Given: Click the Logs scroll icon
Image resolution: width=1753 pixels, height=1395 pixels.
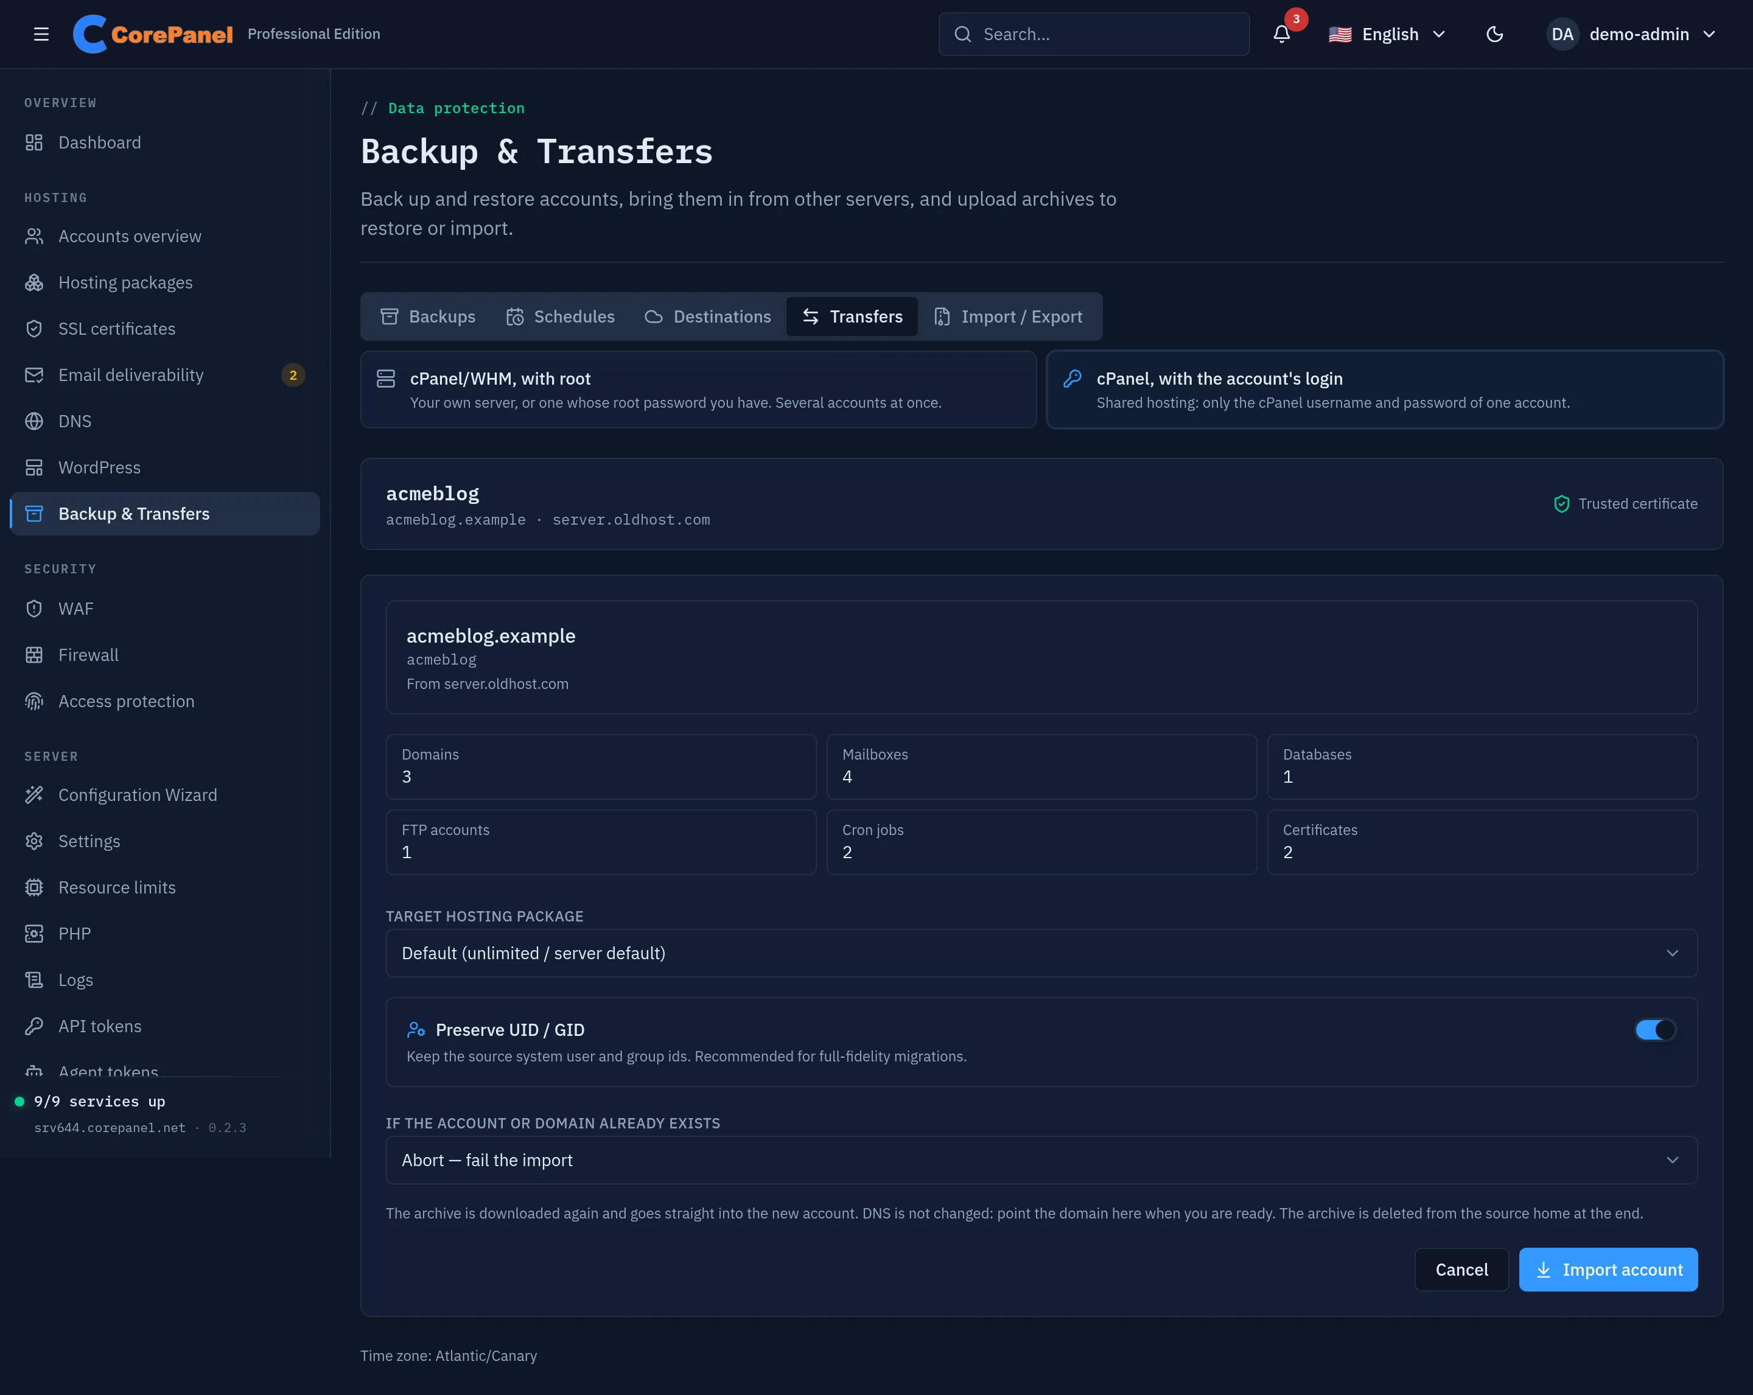Looking at the screenshot, I should (x=34, y=979).
